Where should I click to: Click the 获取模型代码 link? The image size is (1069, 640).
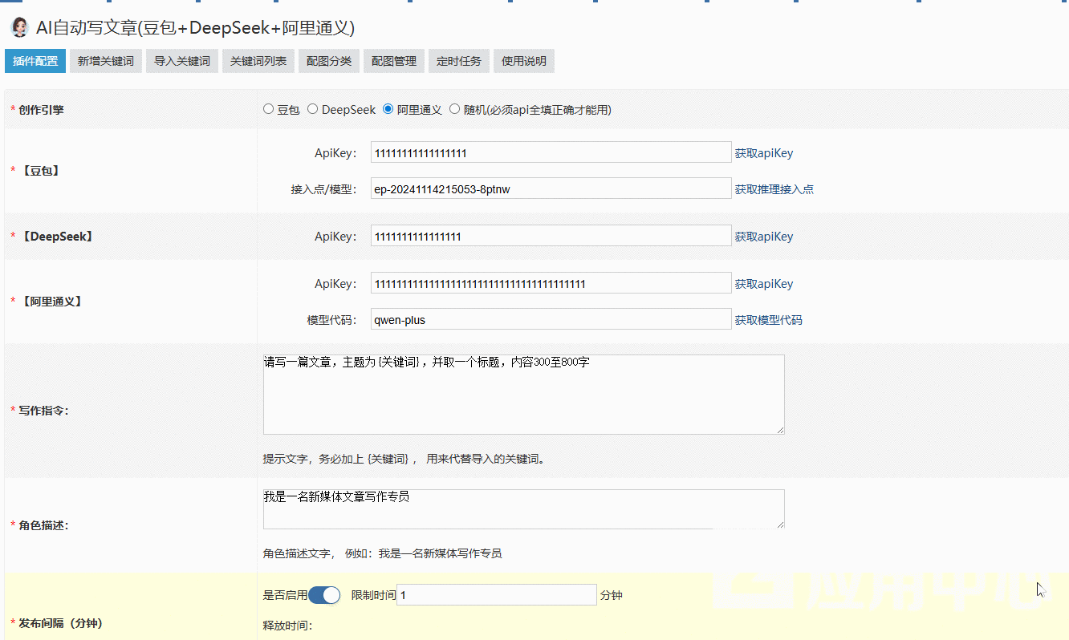[x=769, y=320]
